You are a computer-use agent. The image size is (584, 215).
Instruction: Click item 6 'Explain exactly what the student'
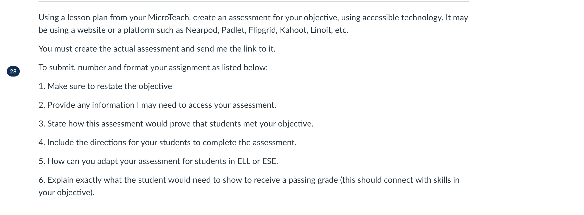click(249, 186)
